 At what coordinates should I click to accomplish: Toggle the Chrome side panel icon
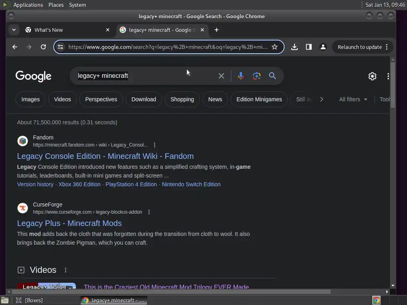[308, 47]
